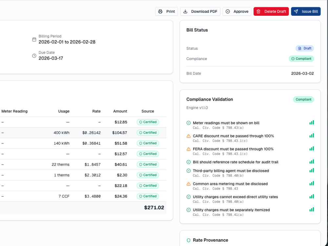Click the calendar icon beside Billing Period
The height and width of the screenshot is (246, 328).
pos(34,39)
